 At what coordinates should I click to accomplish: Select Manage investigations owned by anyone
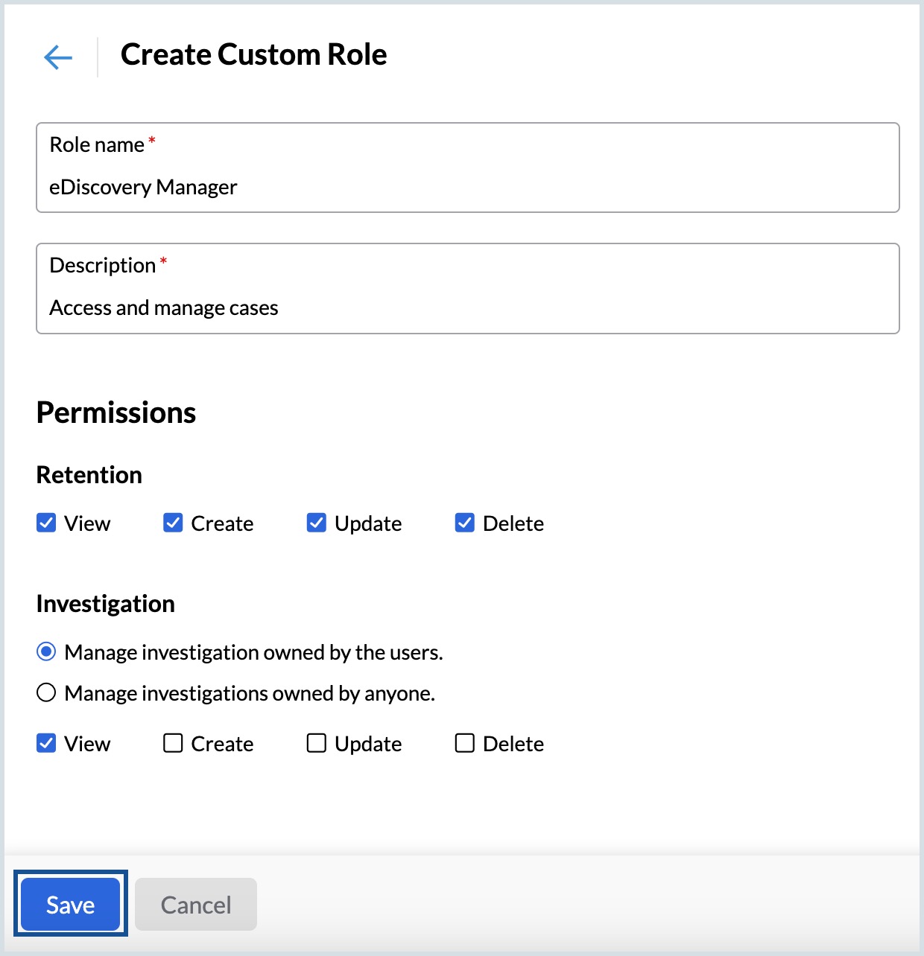pos(46,692)
